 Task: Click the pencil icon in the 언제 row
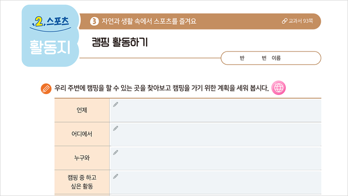(116, 104)
